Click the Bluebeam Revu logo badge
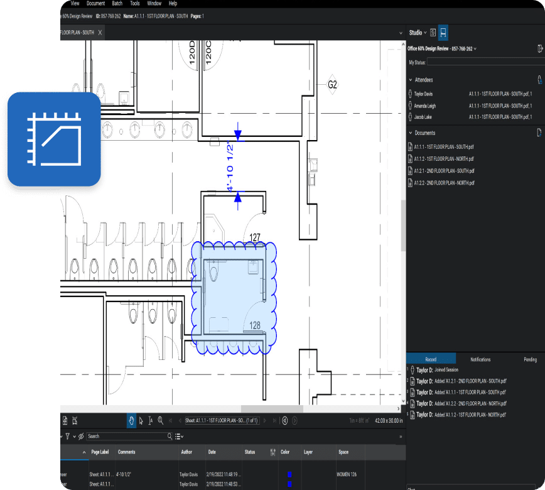The height and width of the screenshot is (490, 545). [x=54, y=139]
